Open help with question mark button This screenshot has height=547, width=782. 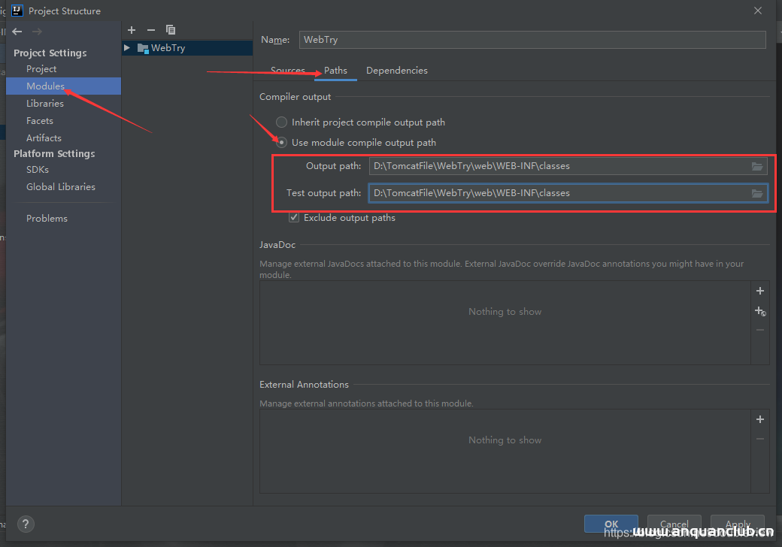click(x=25, y=524)
